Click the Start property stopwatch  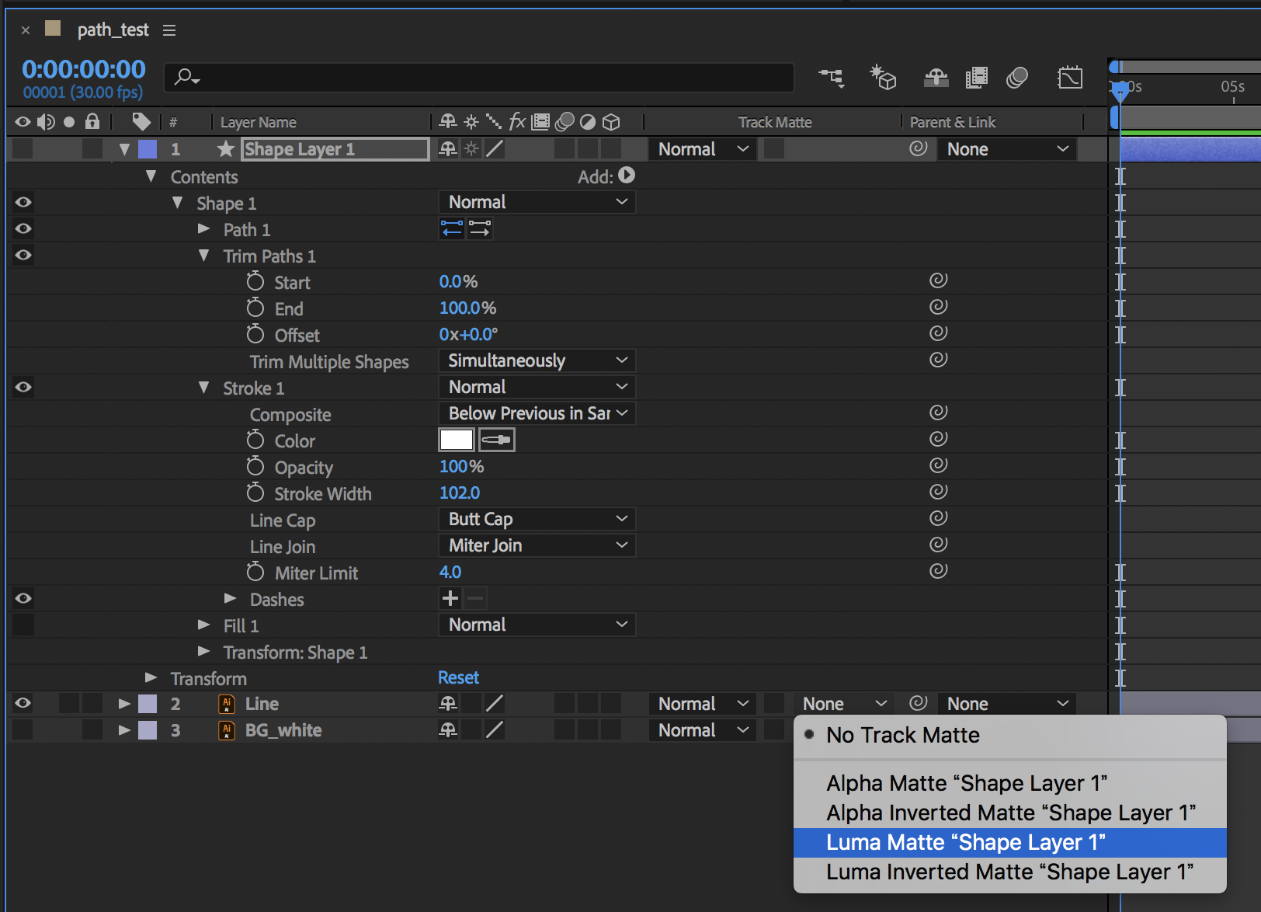tap(255, 280)
